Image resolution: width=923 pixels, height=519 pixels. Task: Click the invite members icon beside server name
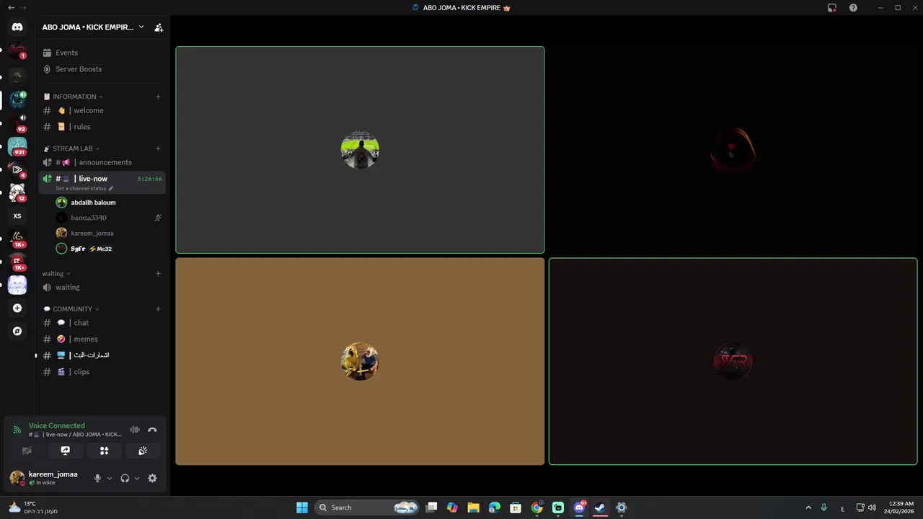coord(159,27)
